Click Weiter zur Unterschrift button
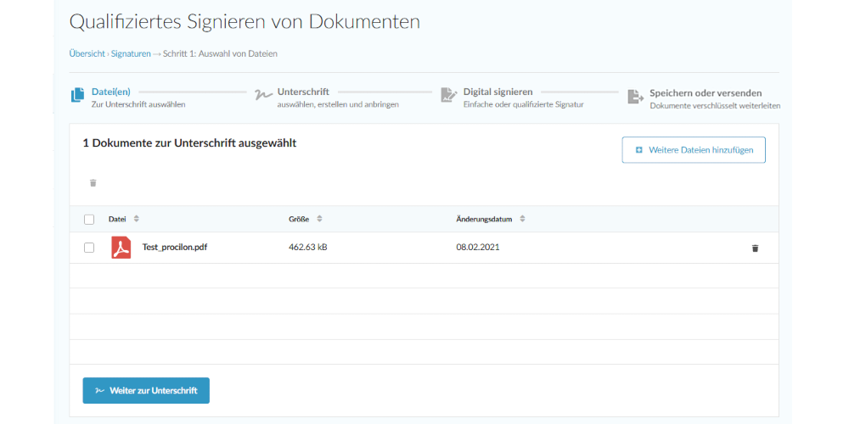This screenshot has width=849, height=424. pos(146,390)
